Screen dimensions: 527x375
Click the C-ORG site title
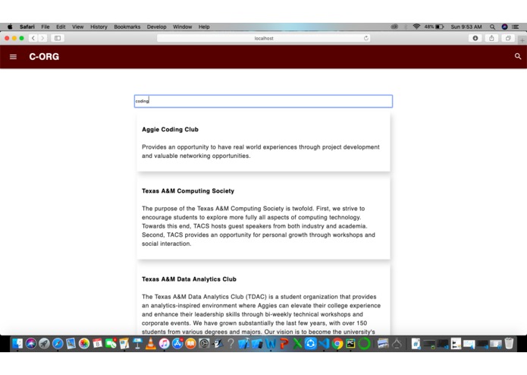44,57
